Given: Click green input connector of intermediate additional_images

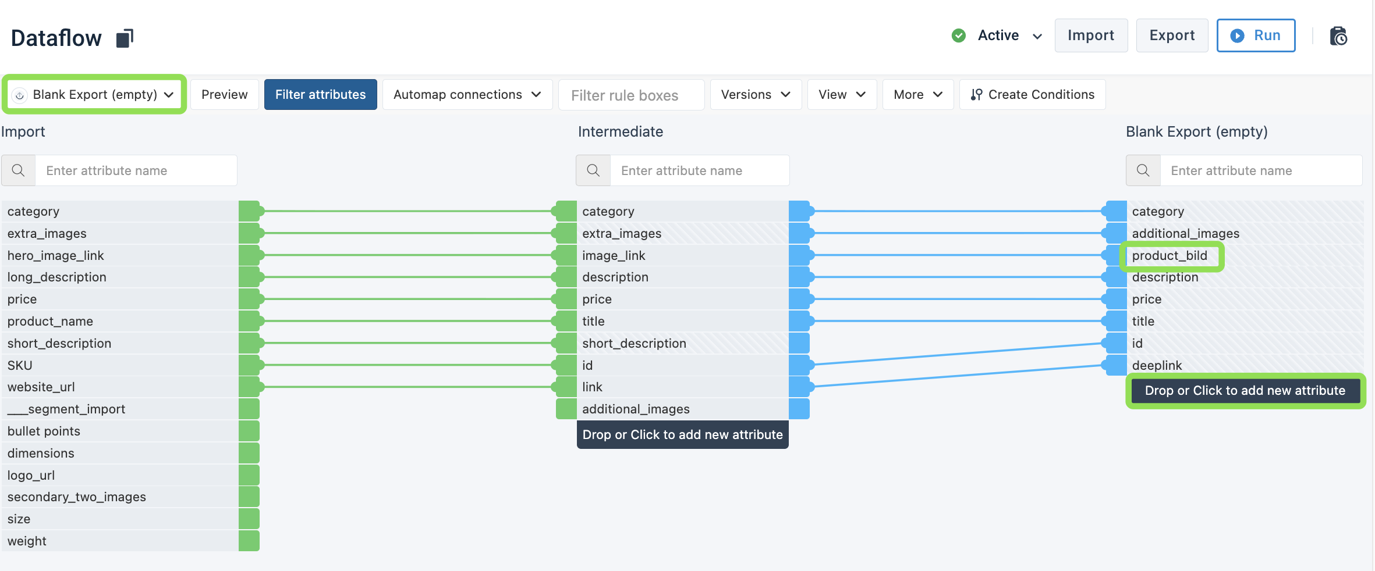Looking at the screenshot, I should pyautogui.click(x=566, y=409).
